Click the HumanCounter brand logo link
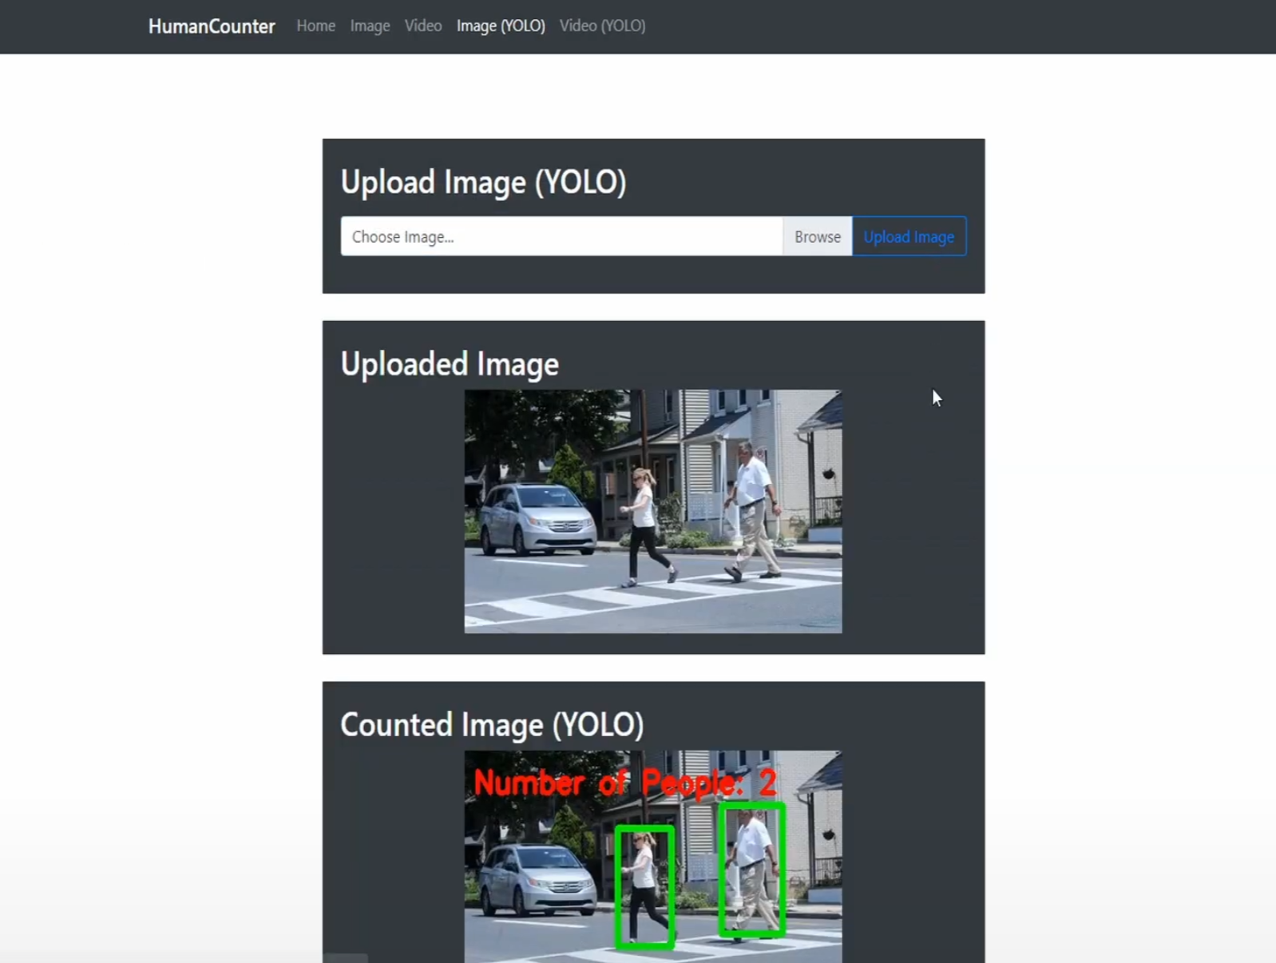 tap(212, 26)
